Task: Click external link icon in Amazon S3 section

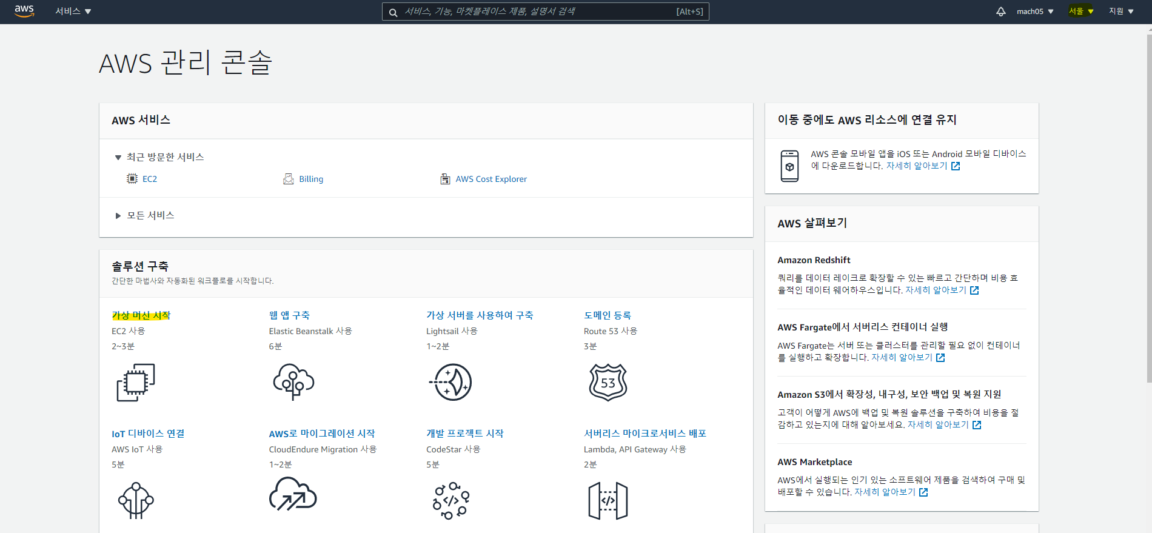Action: 977,425
